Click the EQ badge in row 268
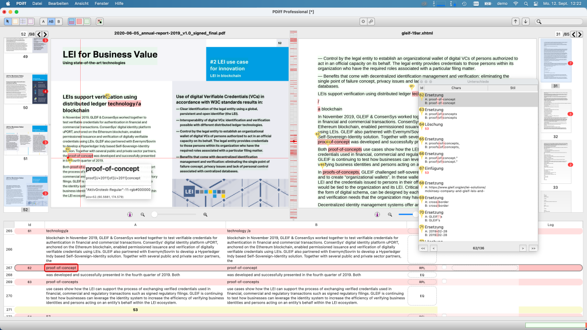 pyautogui.click(x=422, y=275)
